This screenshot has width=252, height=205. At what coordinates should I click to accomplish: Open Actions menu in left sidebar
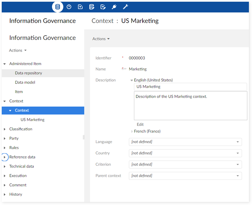tap(18, 51)
